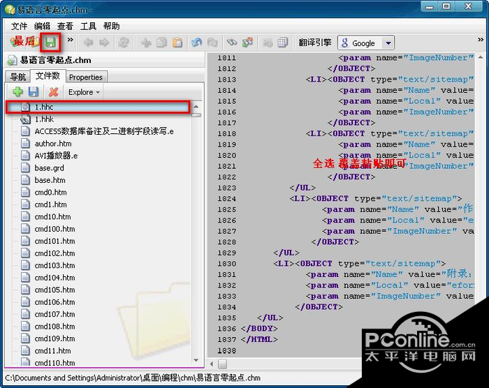The width and height of the screenshot is (489, 388).
Task: Click the forward arrow navigation icon
Action: pyautogui.click(x=105, y=43)
